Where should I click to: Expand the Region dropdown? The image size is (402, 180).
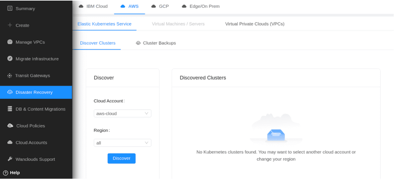[x=122, y=143]
